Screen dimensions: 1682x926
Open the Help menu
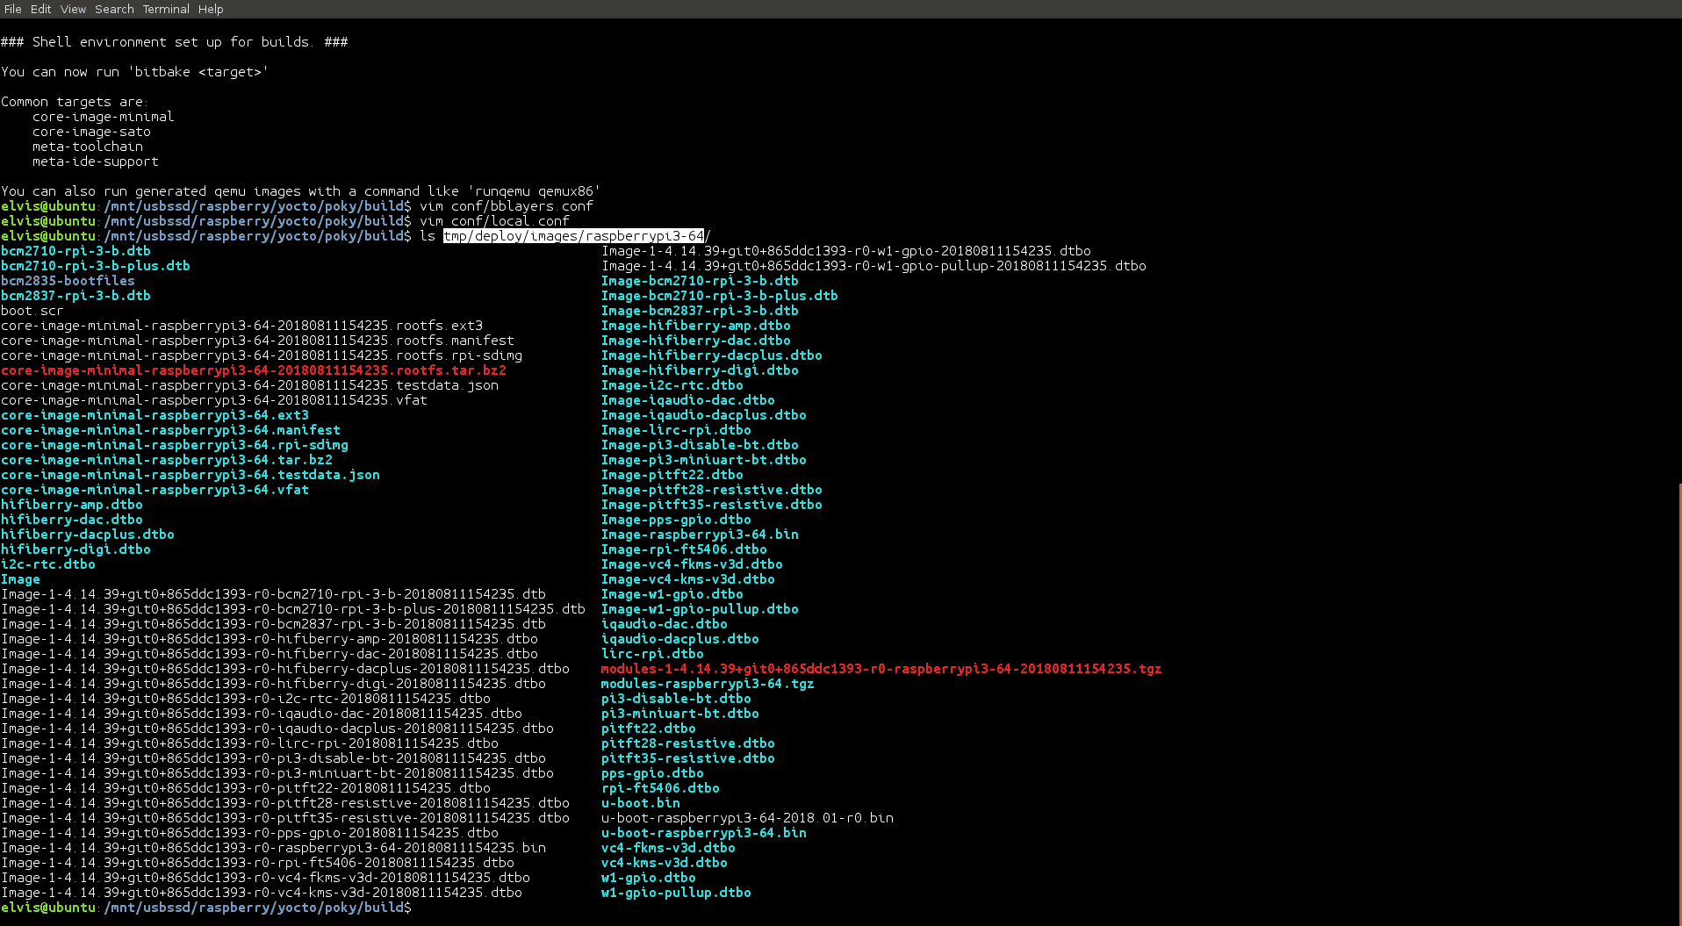click(x=211, y=9)
